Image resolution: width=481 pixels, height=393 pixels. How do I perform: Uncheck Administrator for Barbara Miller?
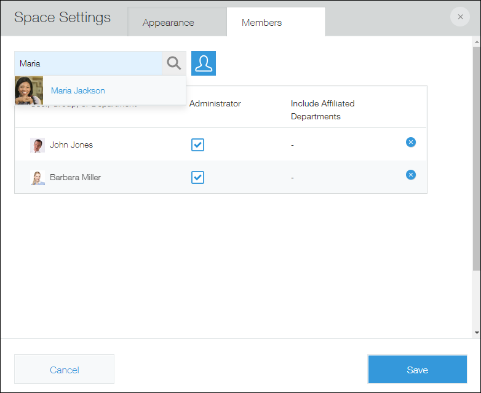197,178
